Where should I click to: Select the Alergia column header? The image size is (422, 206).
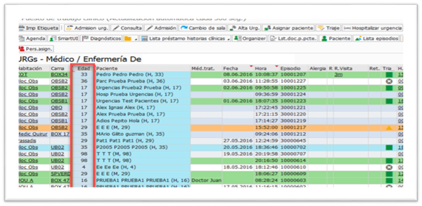[318, 69]
